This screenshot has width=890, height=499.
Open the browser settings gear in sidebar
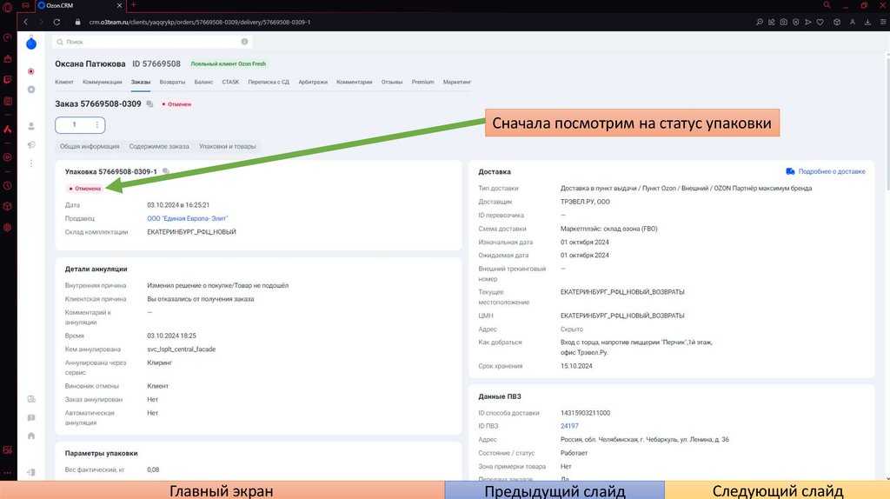click(7, 227)
